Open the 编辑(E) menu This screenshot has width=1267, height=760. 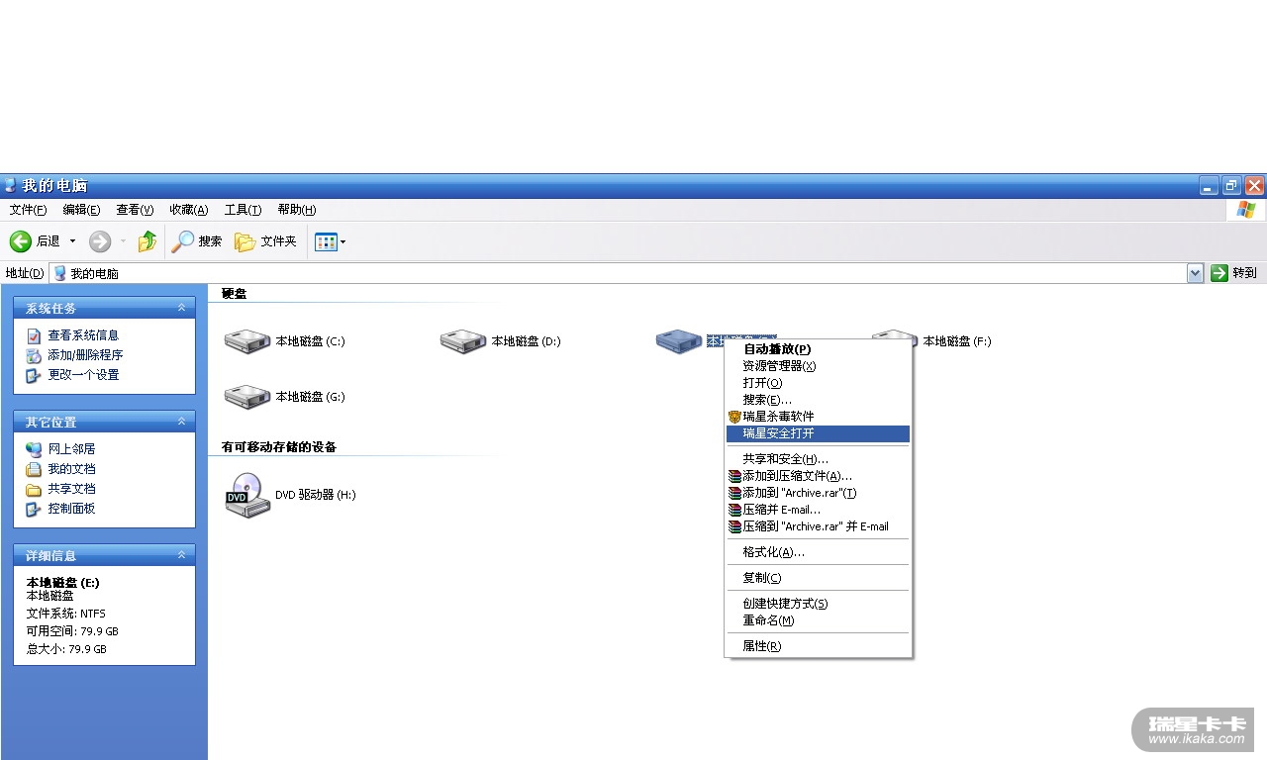[81, 210]
